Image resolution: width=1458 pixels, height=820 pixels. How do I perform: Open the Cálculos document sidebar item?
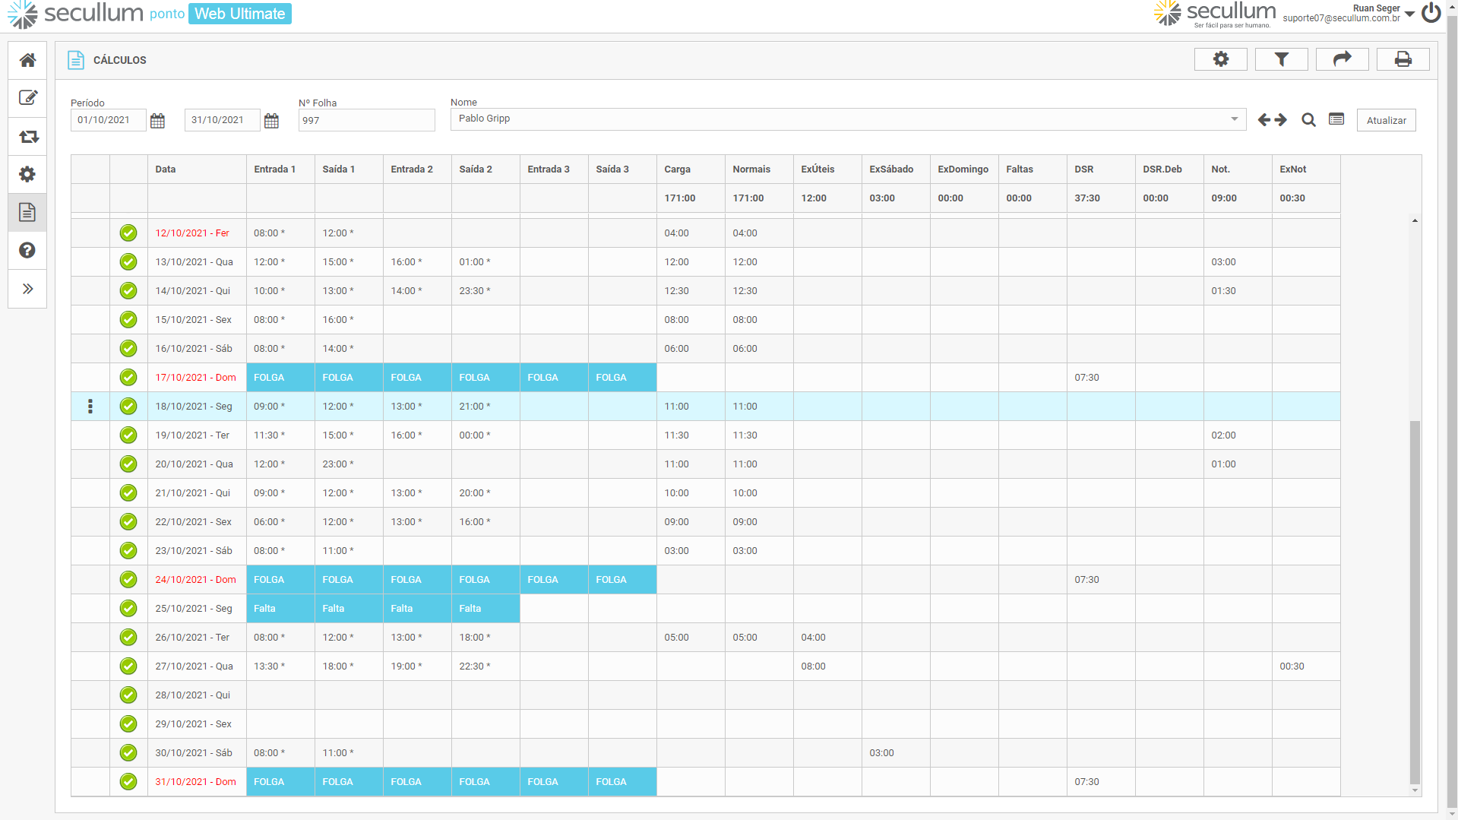click(x=27, y=212)
